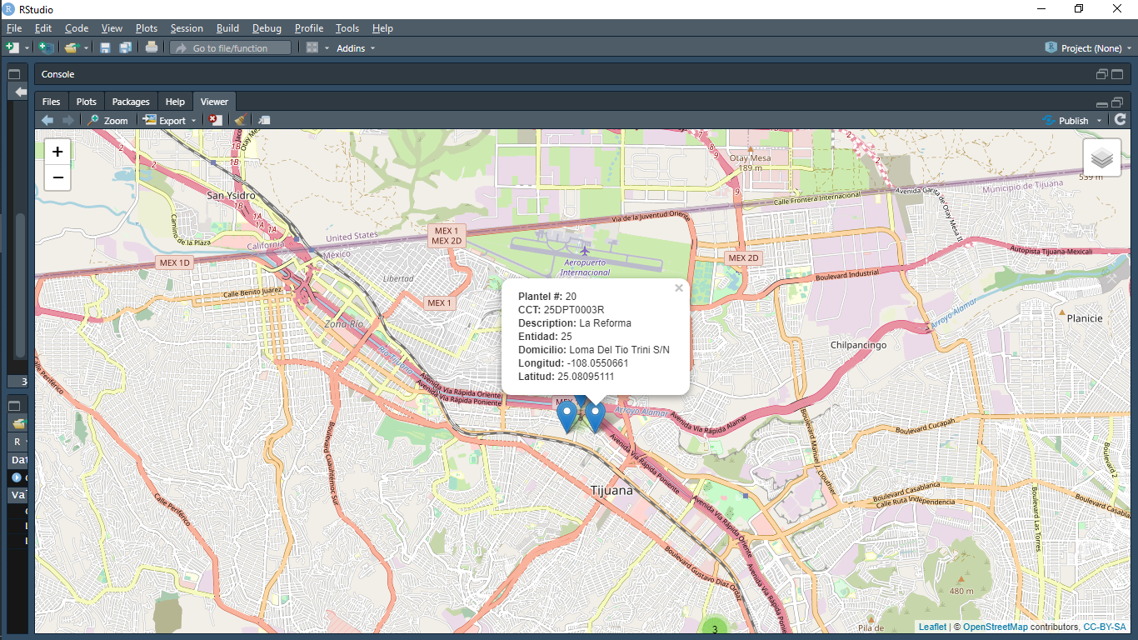Clear all Viewer items with the broom icon

(240, 119)
